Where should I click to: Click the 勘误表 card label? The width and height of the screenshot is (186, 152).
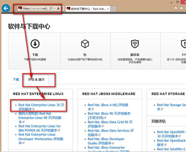tap(135, 55)
